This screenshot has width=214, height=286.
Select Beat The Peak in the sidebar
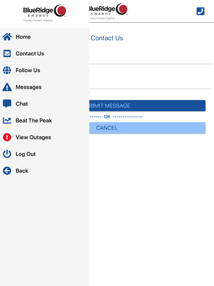(x=33, y=120)
